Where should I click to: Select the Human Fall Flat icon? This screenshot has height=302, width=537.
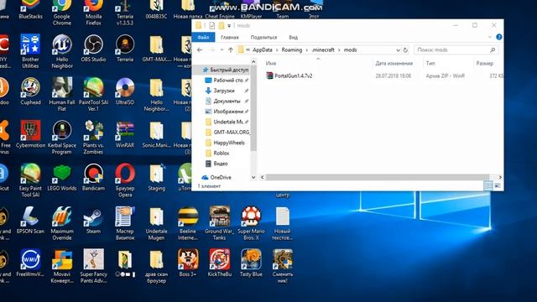pos(62,94)
